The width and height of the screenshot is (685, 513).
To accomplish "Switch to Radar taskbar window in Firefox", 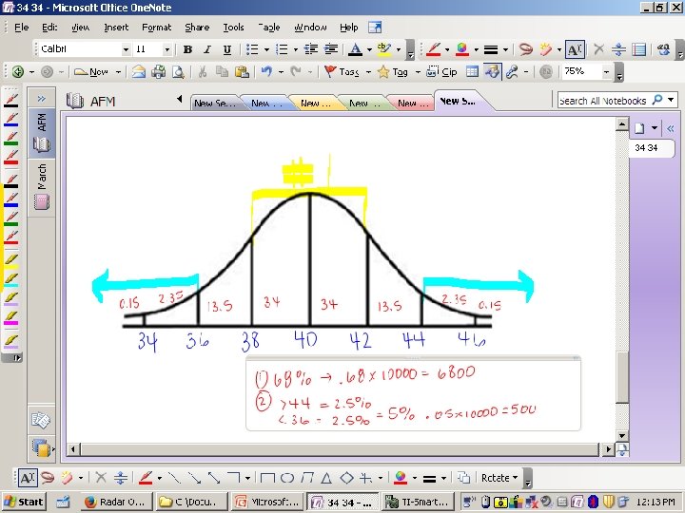I will click(116, 502).
